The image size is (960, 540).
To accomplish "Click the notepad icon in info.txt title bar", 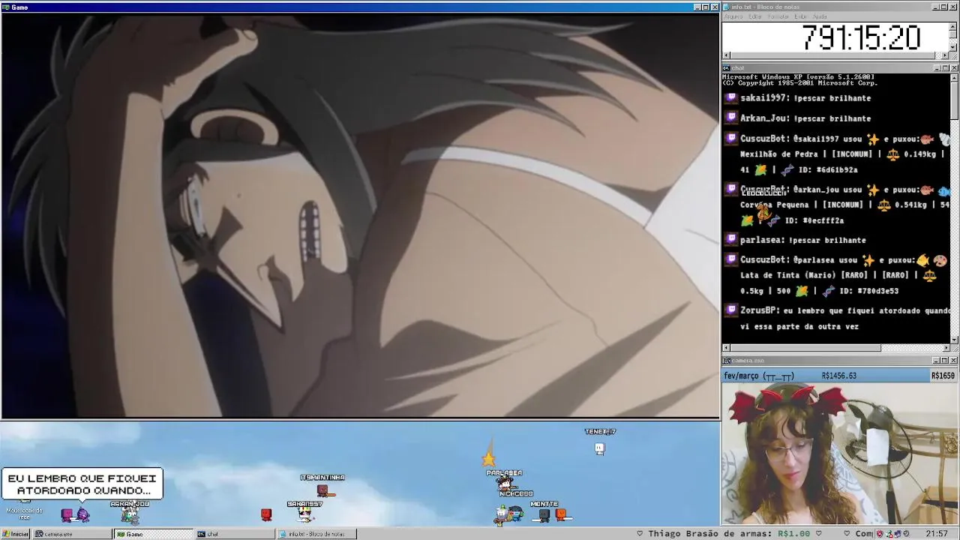I will (726, 7).
